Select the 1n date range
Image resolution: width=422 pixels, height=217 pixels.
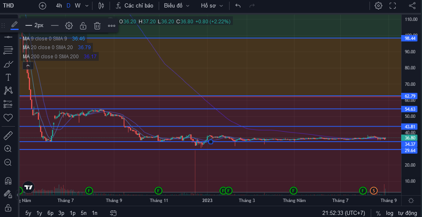pos(95,213)
